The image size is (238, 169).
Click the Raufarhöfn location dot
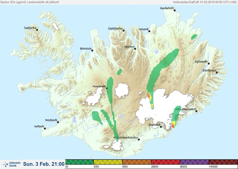tap(175, 10)
